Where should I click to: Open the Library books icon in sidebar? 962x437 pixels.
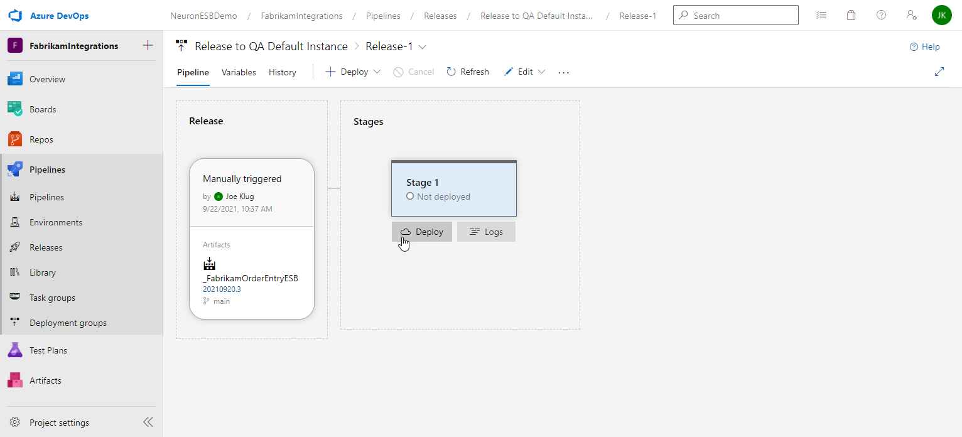click(x=15, y=272)
